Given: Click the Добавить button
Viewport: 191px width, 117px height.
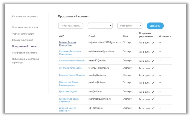Looking at the screenshot, I should 155,26.
